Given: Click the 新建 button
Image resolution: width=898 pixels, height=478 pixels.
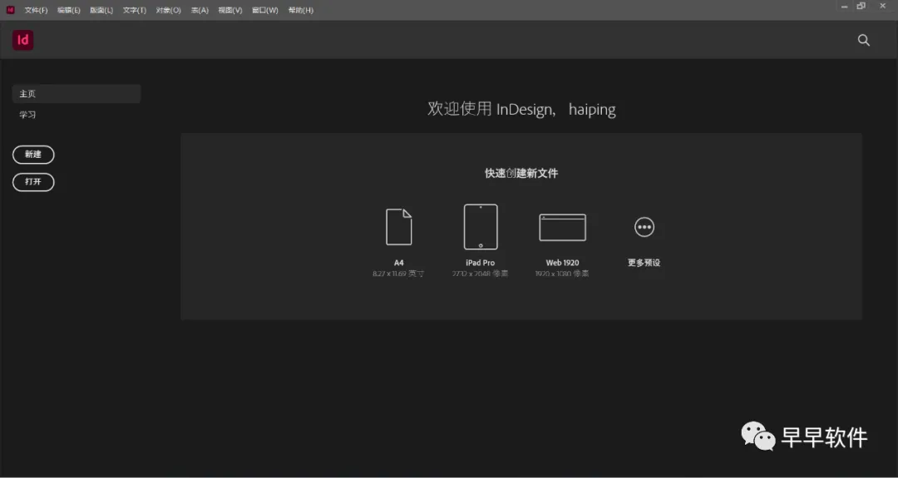Looking at the screenshot, I should pos(33,155).
